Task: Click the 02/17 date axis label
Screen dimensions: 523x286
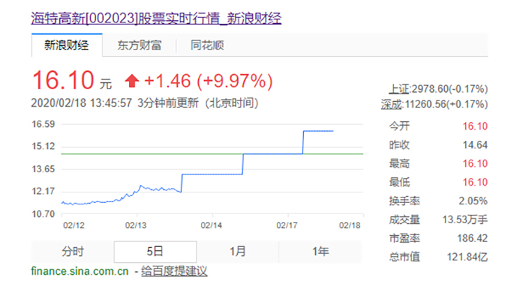Action: (287, 225)
